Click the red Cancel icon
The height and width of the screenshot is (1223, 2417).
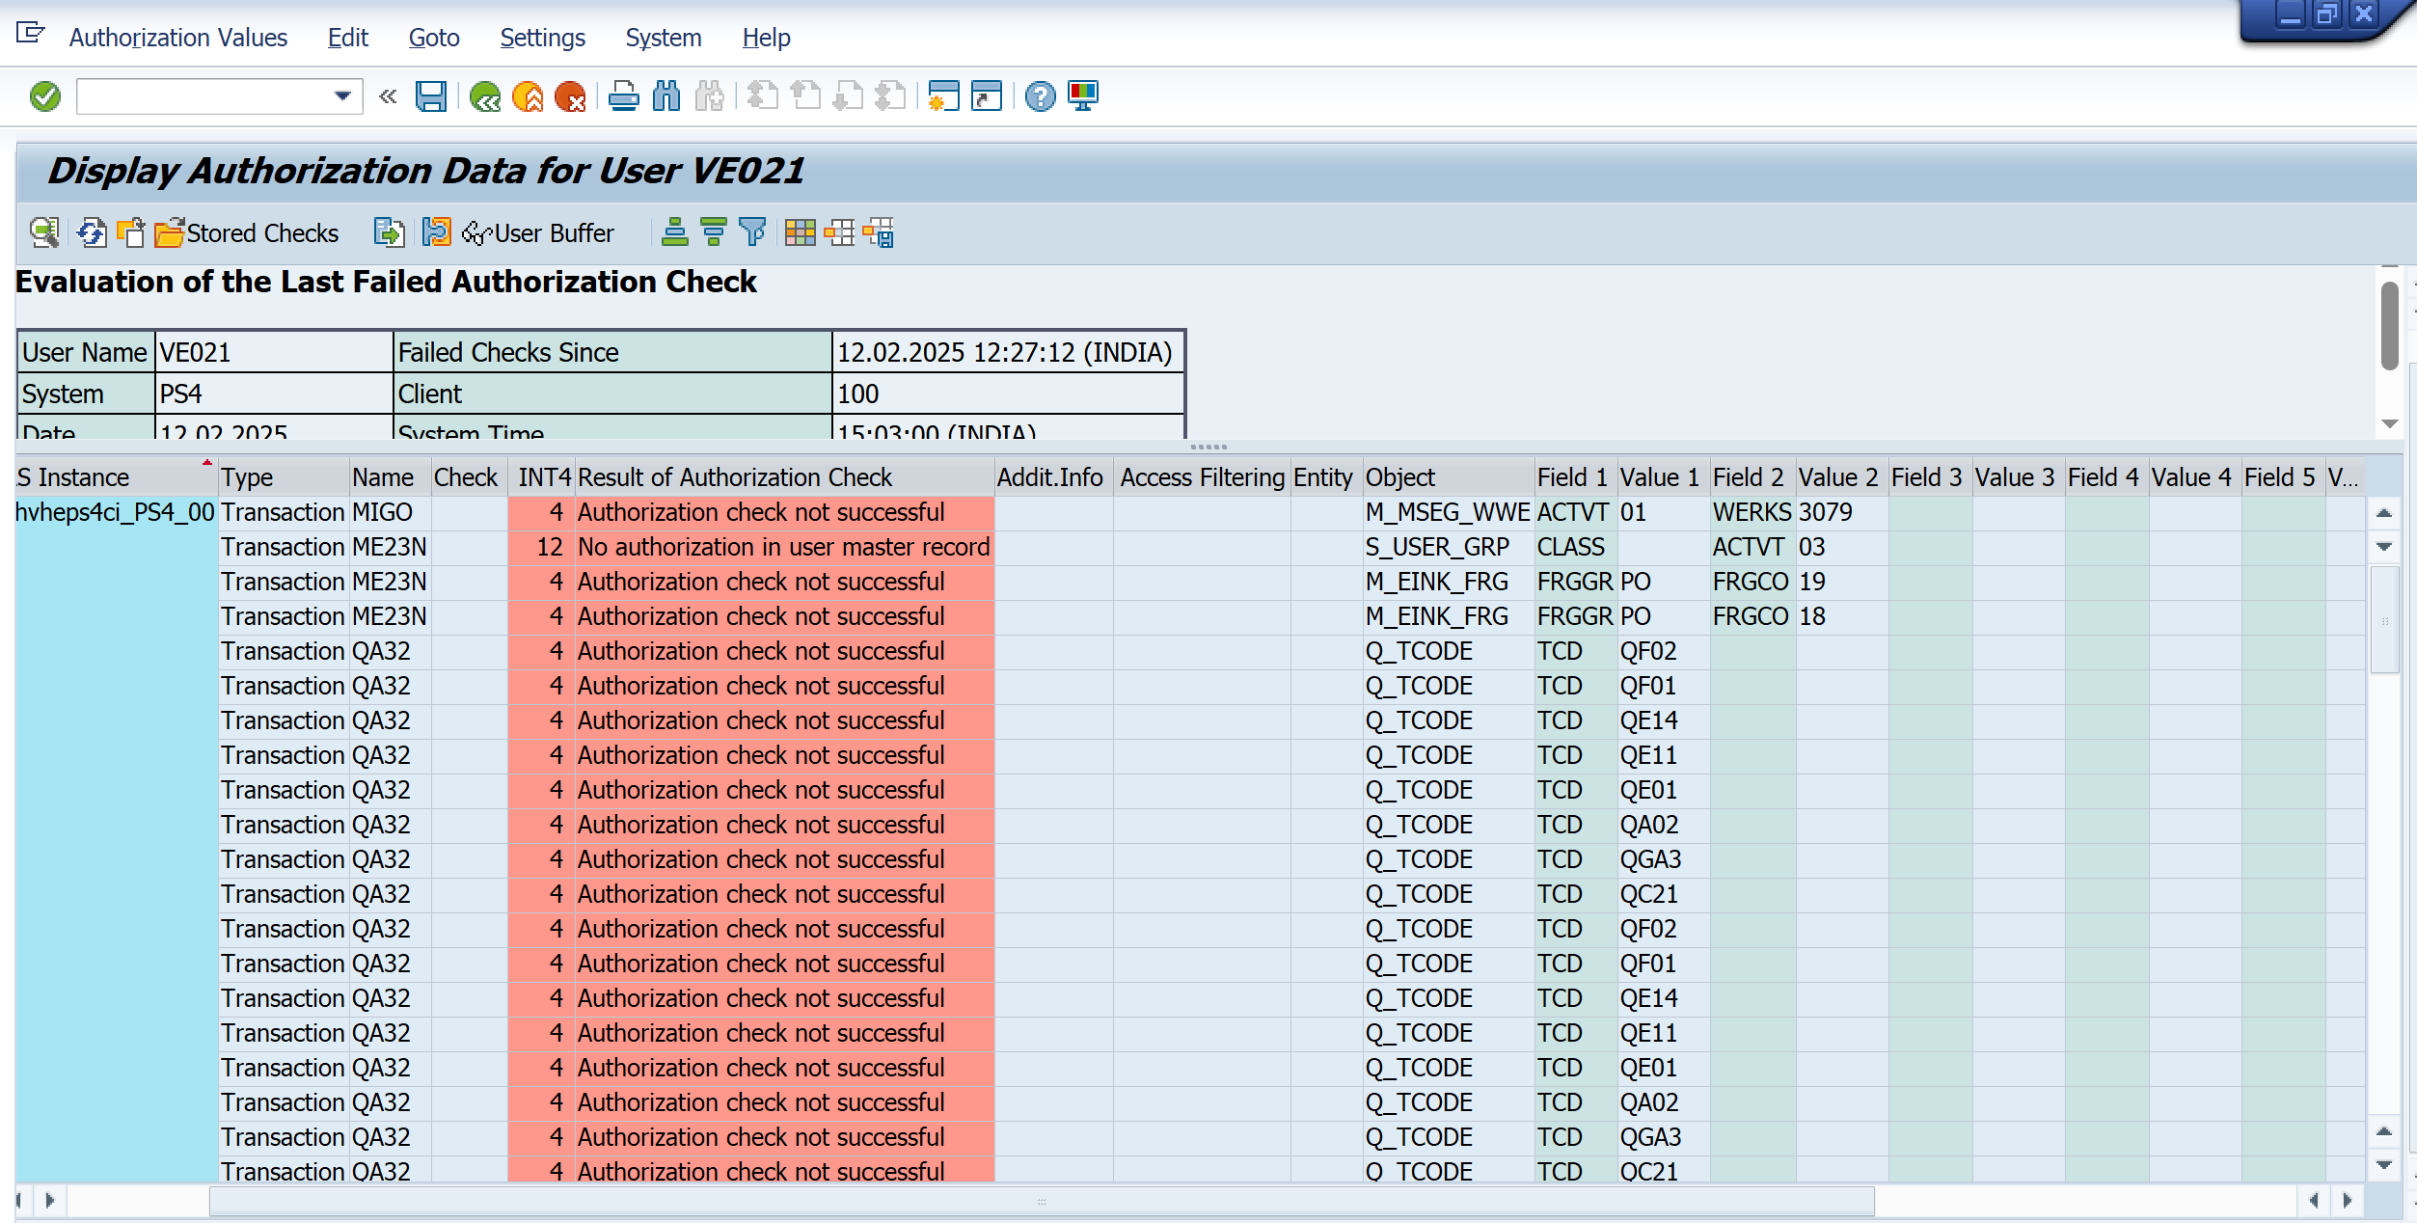570,96
